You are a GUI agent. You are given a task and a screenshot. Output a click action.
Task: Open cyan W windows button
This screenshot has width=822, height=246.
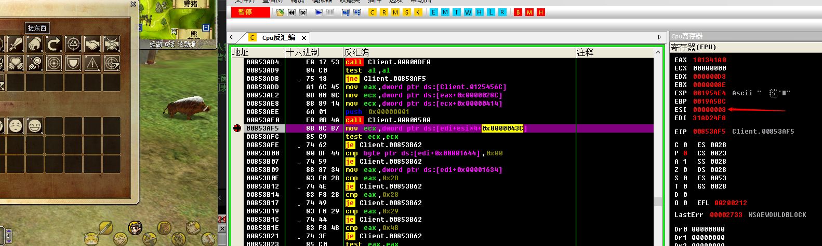coord(468,12)
